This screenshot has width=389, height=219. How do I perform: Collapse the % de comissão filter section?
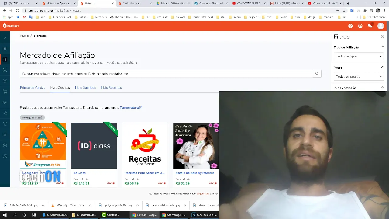(383, 87)
